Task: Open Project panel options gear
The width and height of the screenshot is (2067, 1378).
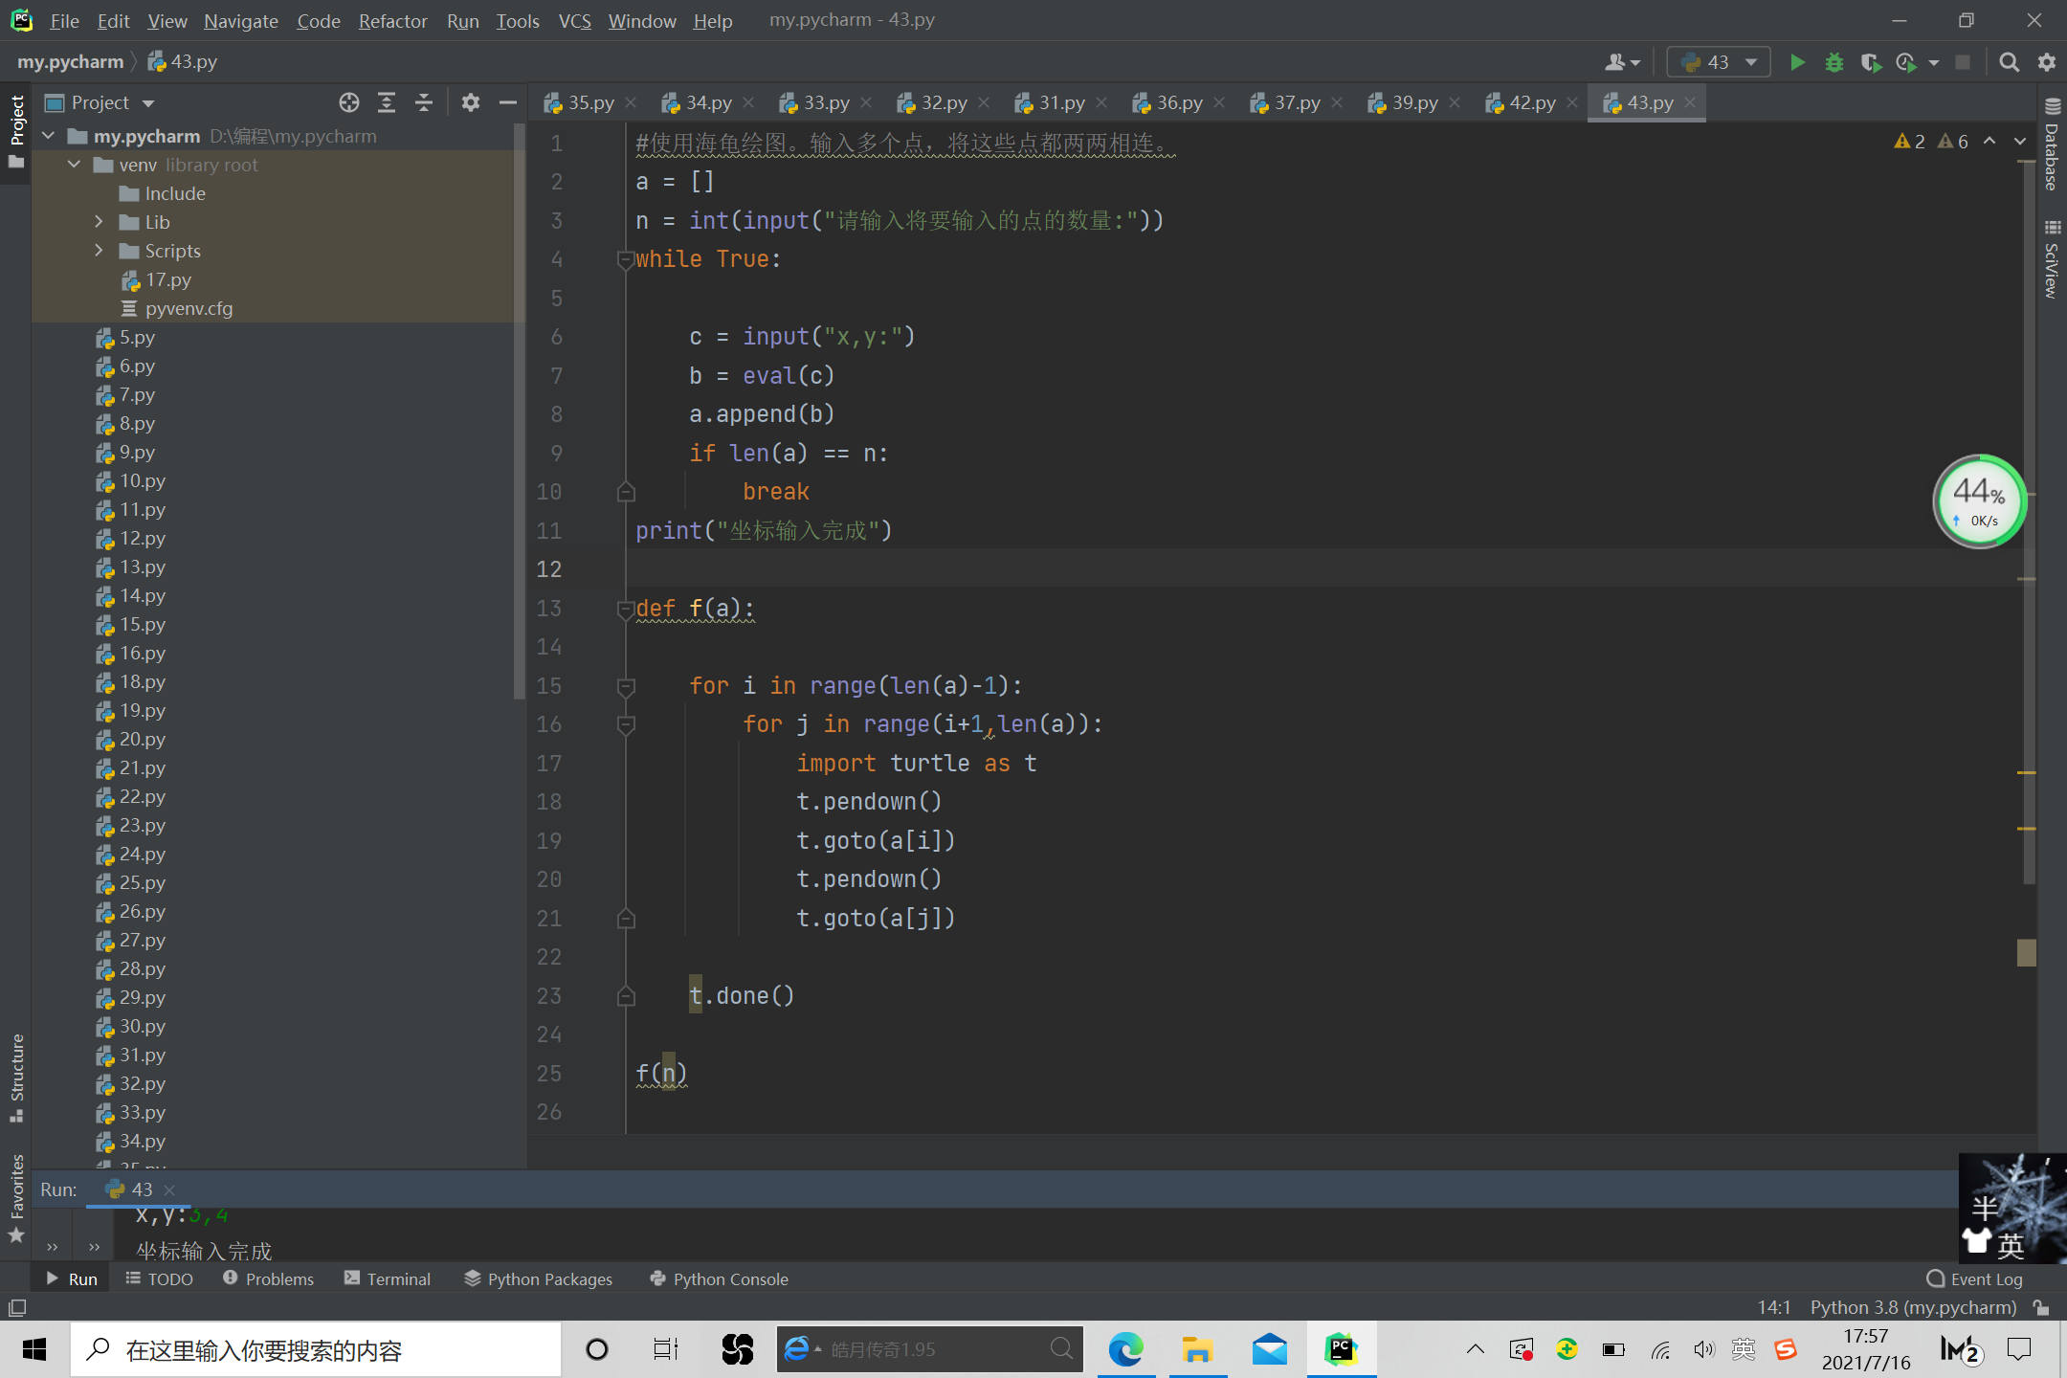Action: 470,102
